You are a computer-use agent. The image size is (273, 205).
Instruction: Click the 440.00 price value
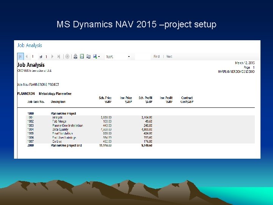tap(107, 126)
